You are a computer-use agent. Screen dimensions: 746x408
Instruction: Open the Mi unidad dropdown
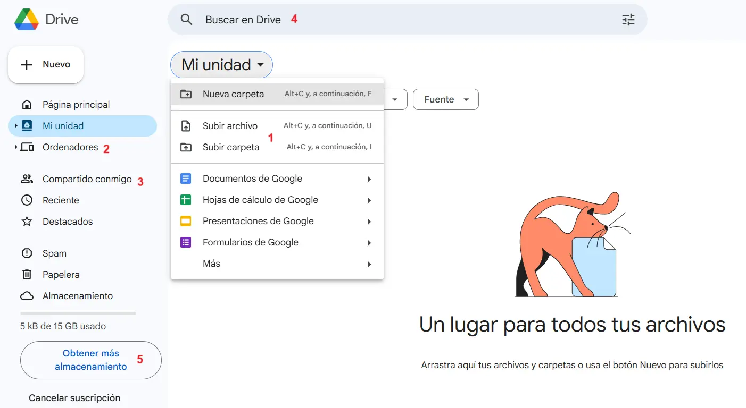[x=221, y=64]
